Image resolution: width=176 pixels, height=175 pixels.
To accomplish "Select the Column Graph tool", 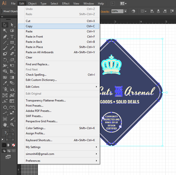I will 12,89.
